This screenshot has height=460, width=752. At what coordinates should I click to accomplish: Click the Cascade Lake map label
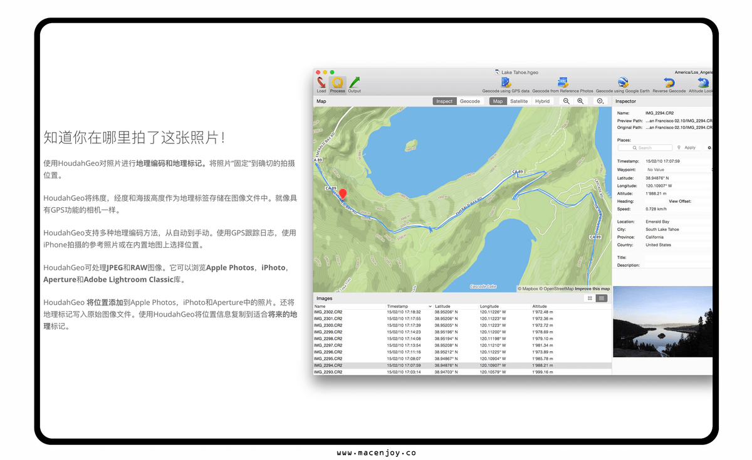coord(483,286)
